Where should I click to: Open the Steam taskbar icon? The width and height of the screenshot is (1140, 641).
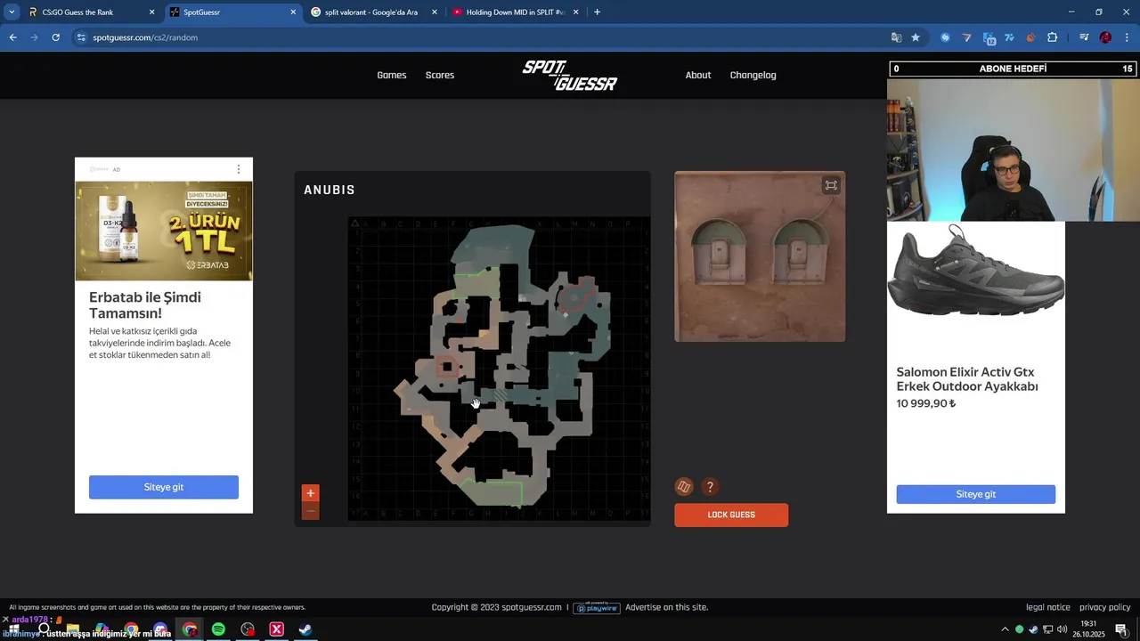305,629
